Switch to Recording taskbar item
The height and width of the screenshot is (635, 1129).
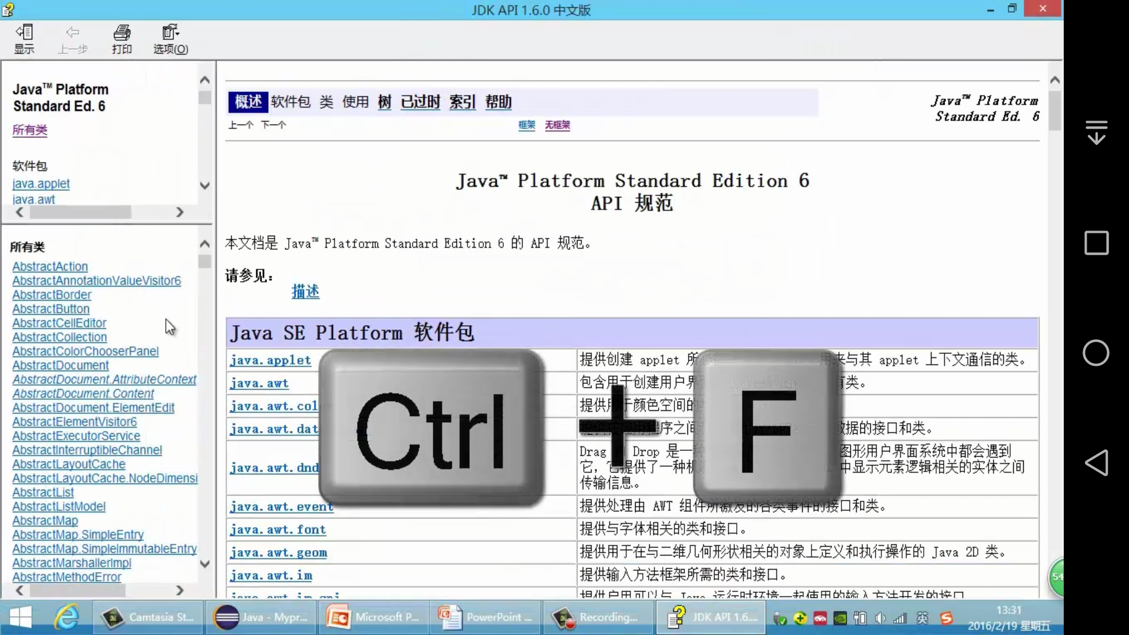click(597, 617)
